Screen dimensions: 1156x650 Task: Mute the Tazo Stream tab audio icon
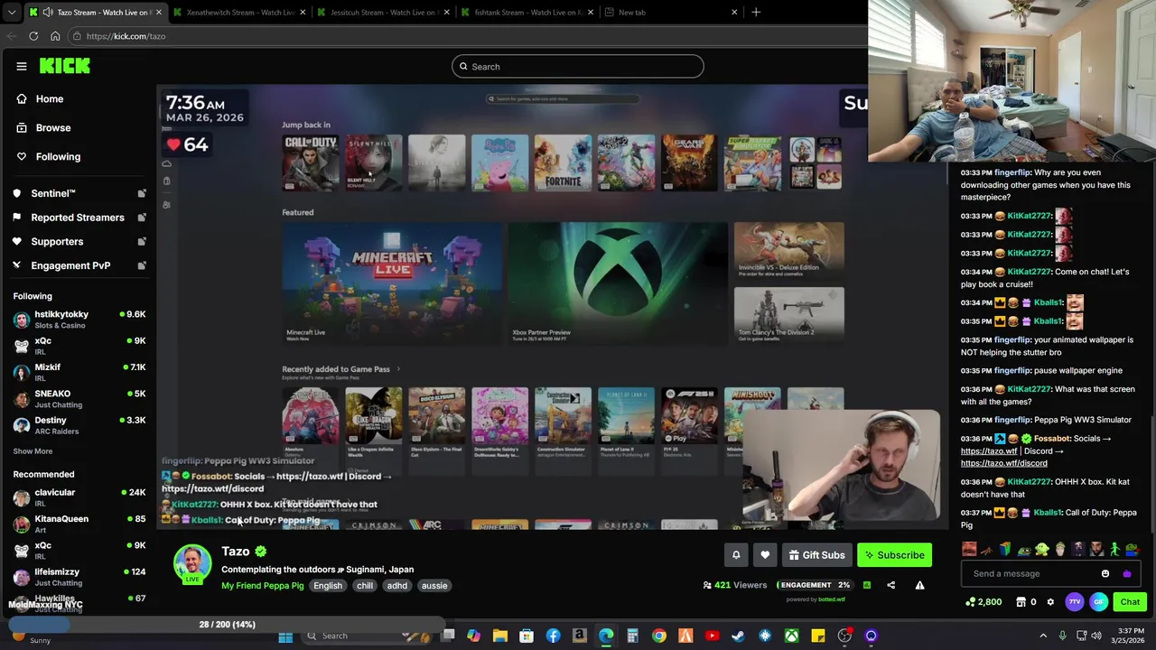tap(47, 13)
